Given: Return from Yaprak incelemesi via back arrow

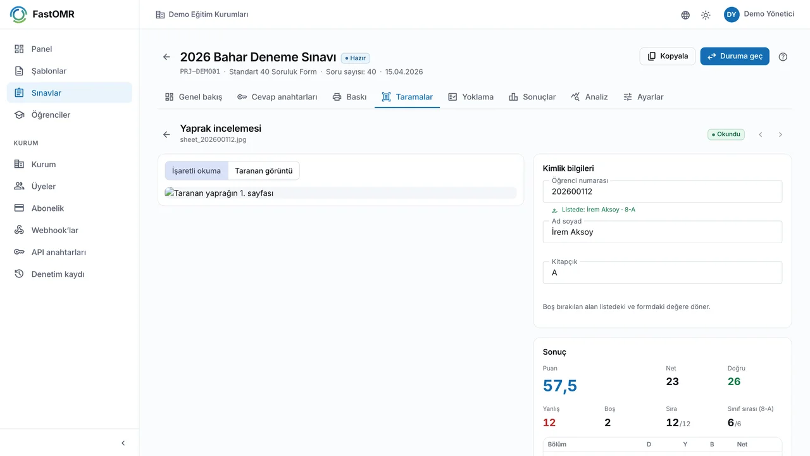Looking at the screenshot, I should coord(166,134).
